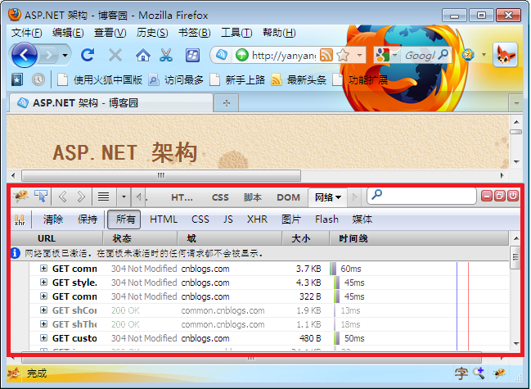Open the 最新头条 bookmark link
The width and height of the screenshot is (531, 389).
tap(299, 79)
